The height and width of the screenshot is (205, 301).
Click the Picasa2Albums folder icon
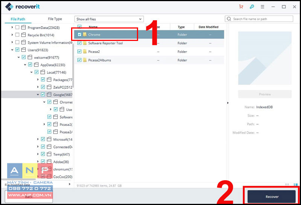[85, 60]
